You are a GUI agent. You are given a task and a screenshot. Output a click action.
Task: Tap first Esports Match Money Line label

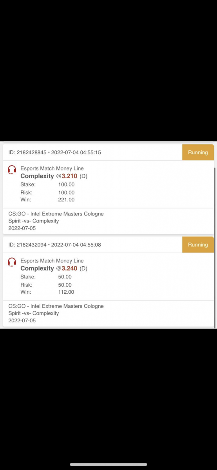pyautogui.click(x=52, y=168)
